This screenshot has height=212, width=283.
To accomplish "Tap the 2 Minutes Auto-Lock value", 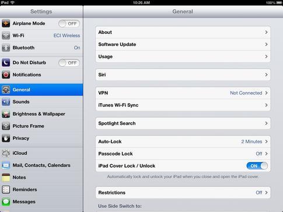I will [x=251, y=142].
